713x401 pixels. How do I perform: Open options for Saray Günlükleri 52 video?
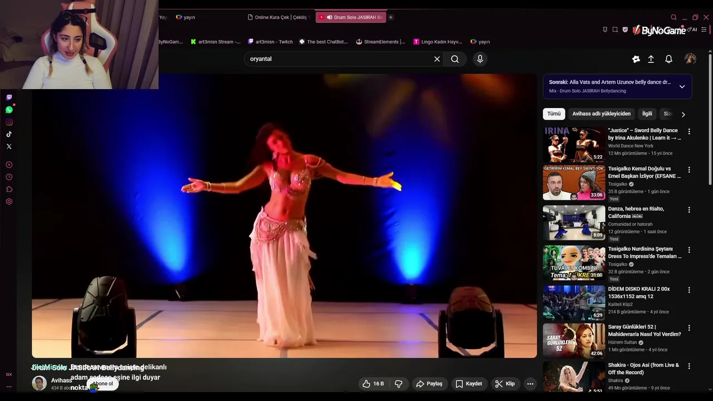pyautogui.click(x=689, y=328)
